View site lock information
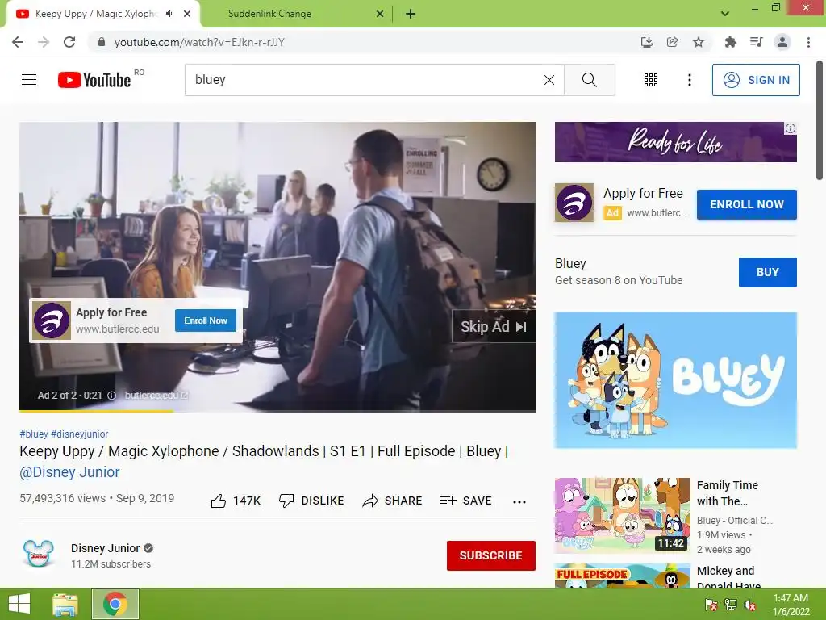This screenshot has height=620, width=826. [x=101, y=42]
